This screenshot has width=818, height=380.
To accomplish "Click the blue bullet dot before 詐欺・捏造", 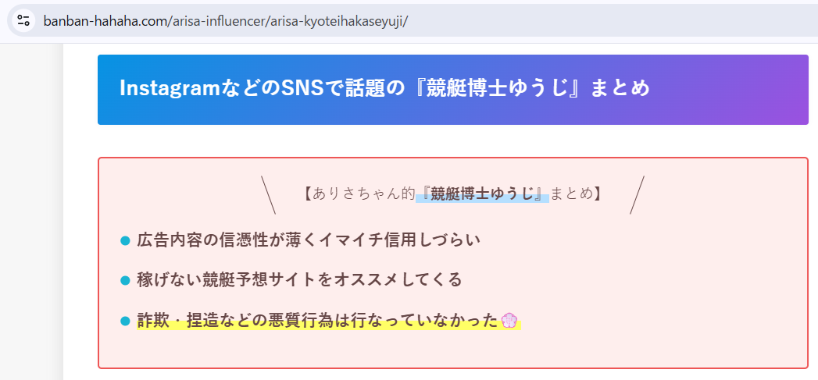I will coord(125,321).
